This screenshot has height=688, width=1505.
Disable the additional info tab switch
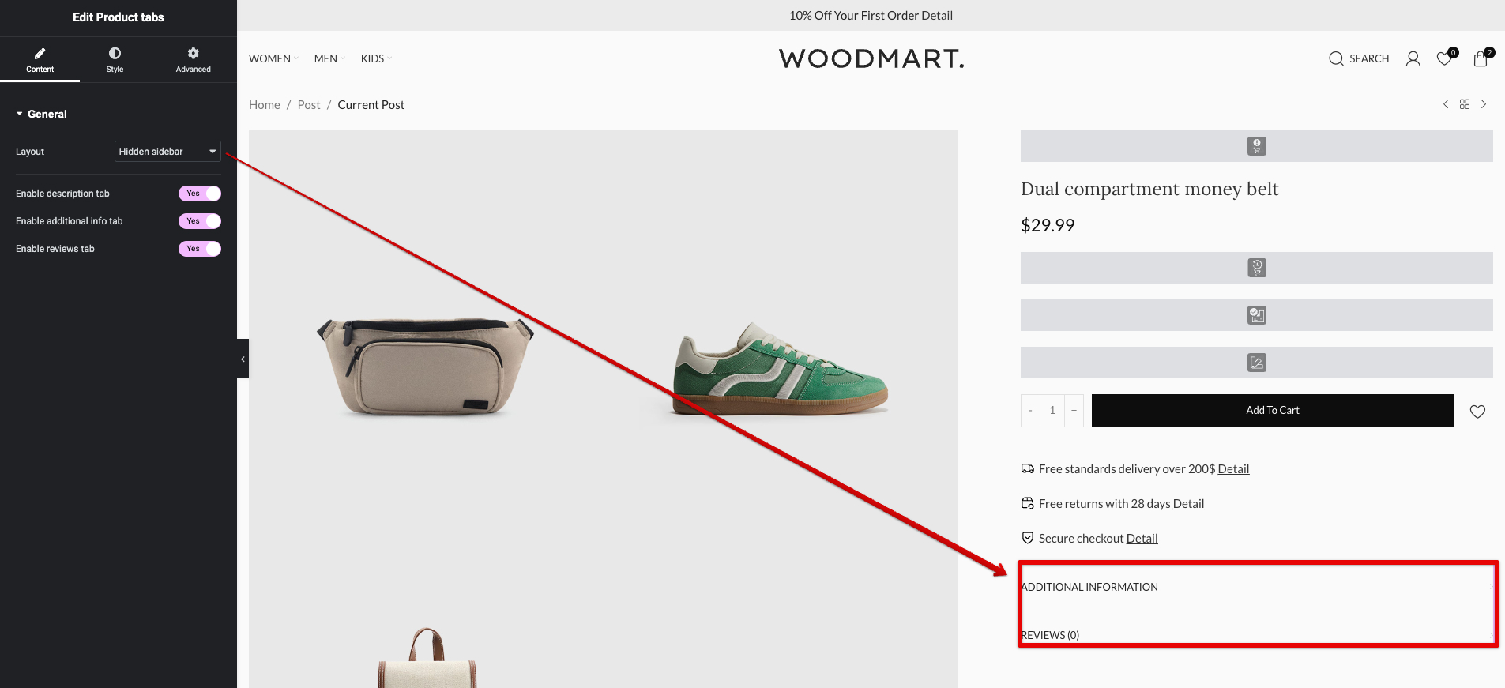pos(200,221)
